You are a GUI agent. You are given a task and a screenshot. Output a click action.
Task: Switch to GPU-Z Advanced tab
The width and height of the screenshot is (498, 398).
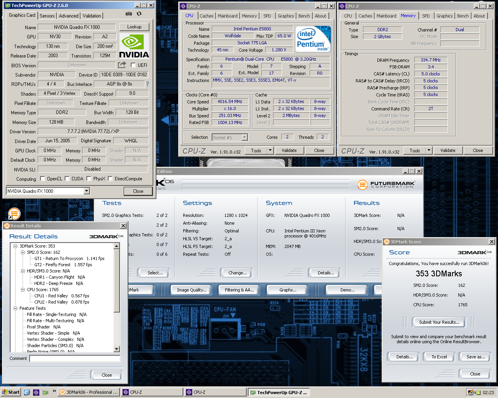[69, 16]
